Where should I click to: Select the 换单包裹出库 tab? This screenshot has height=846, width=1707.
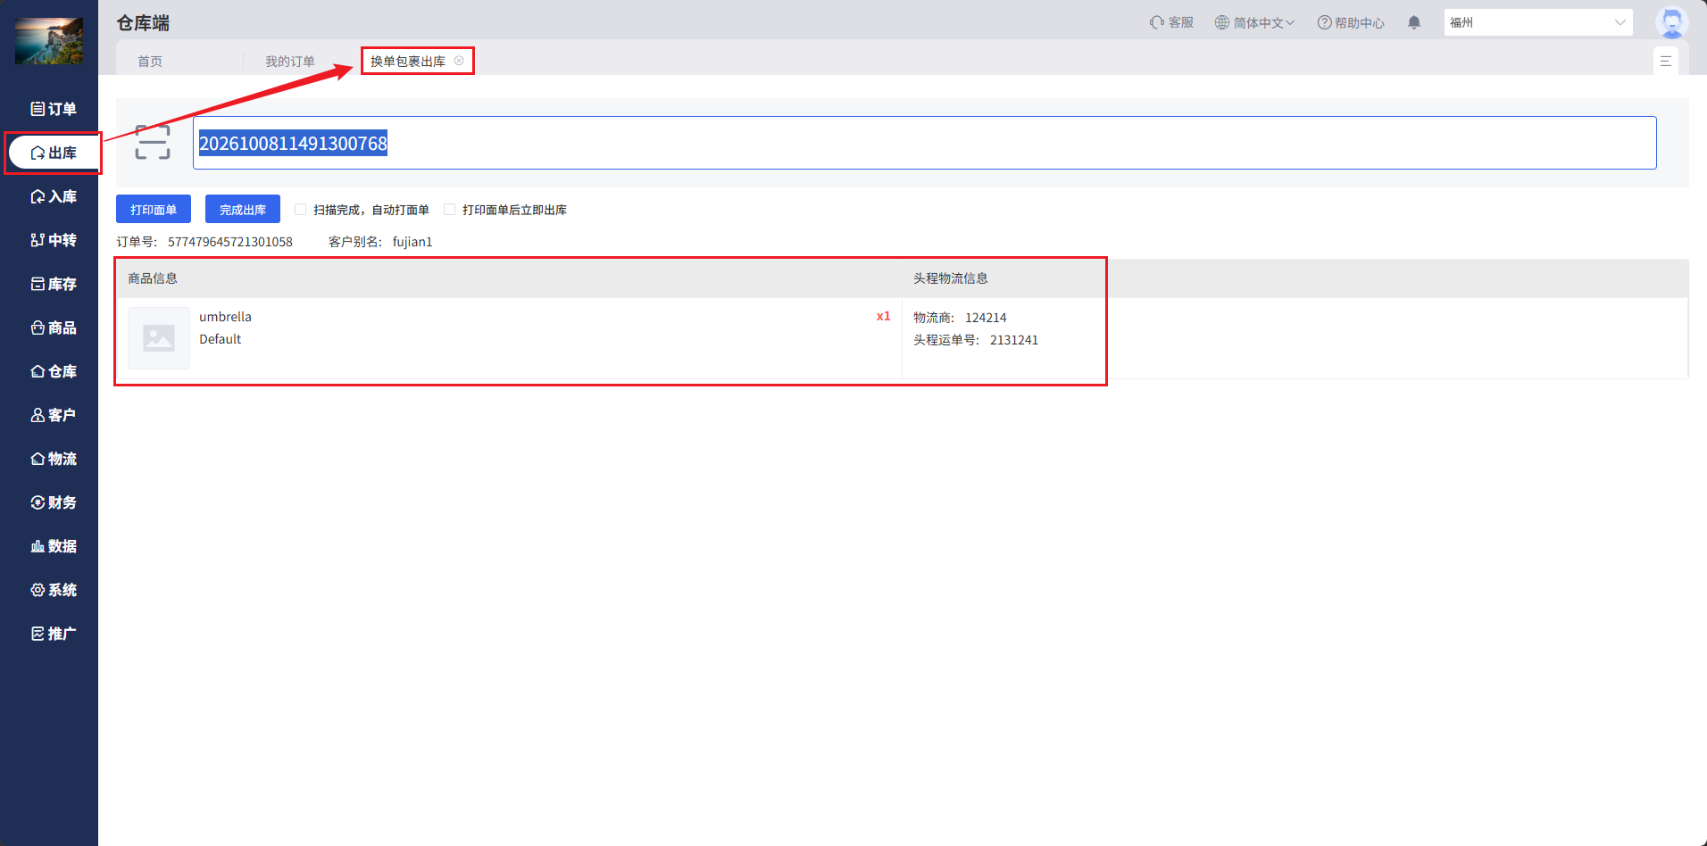click(x=408, y=62)
